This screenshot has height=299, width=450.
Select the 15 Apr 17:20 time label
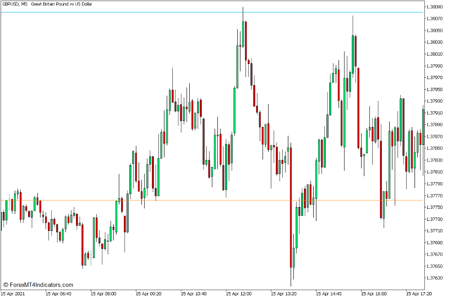pyautogui.click(x=419, y=293)
